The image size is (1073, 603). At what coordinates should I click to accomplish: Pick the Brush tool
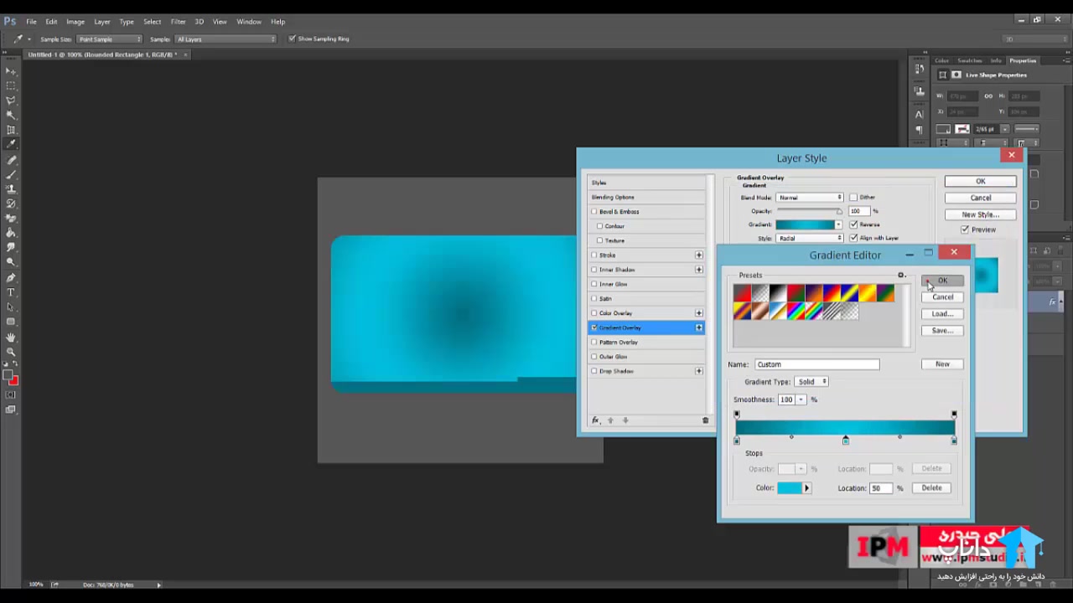tap(11, 174)
